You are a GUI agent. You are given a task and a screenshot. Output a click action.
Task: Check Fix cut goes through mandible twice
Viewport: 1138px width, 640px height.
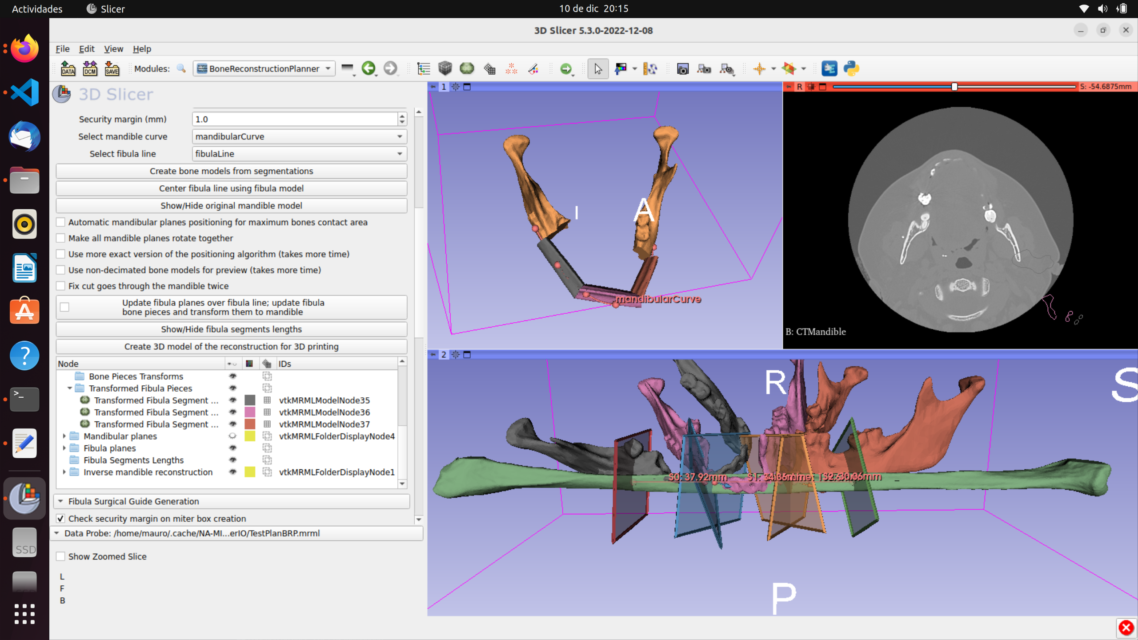[61, 286]
